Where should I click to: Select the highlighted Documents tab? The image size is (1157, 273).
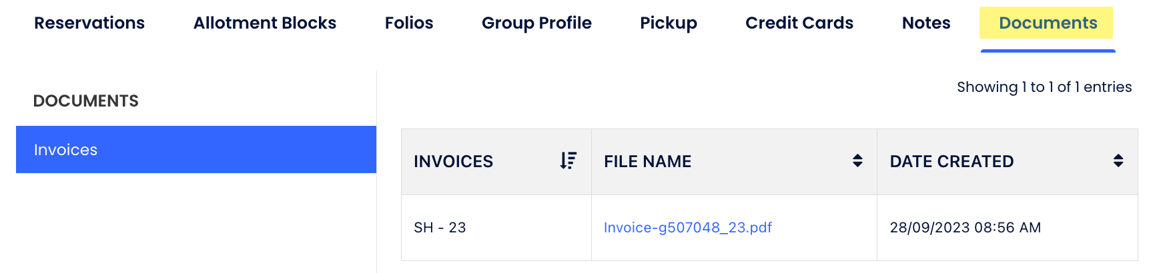1048,23
